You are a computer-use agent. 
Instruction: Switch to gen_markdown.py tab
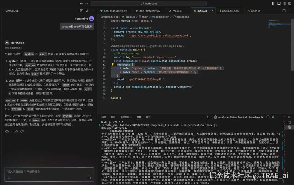pos(115,11)
